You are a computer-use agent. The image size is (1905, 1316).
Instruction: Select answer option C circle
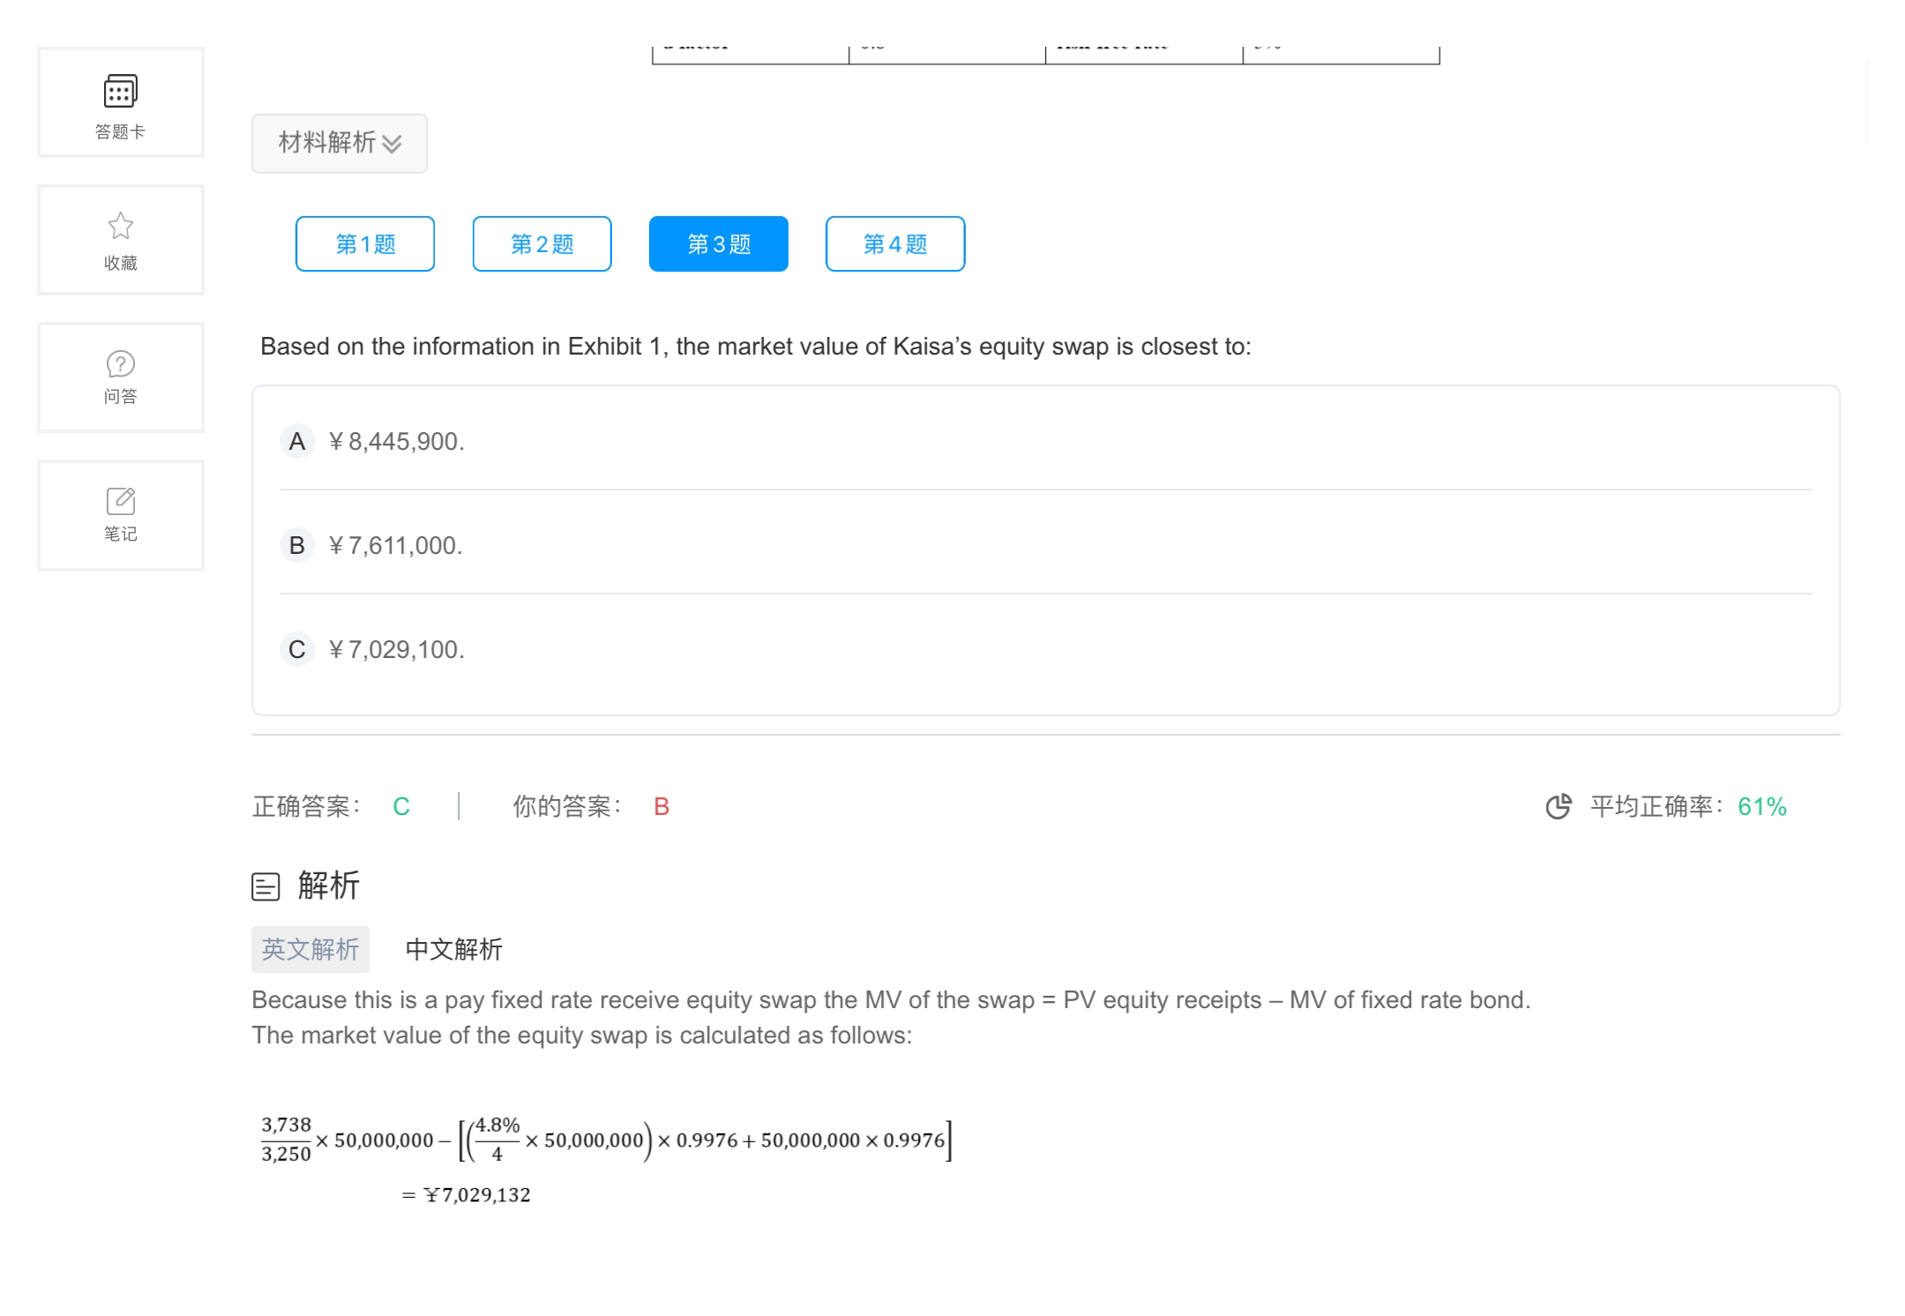pos(297,649)
